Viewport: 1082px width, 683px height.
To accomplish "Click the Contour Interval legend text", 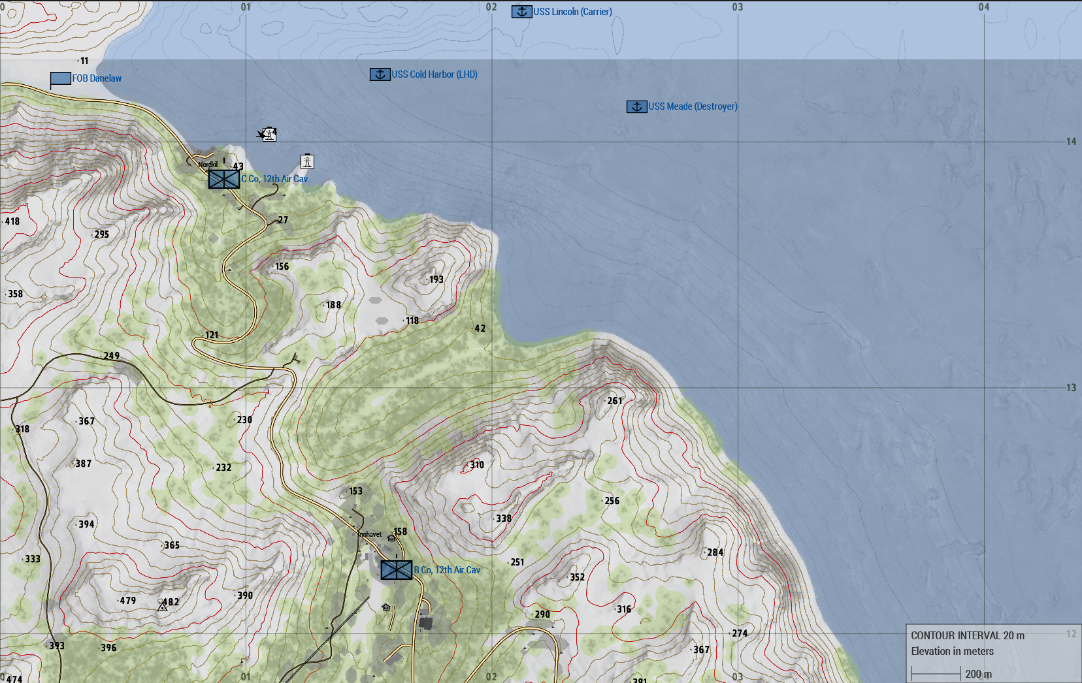I will [x=967, y=635].
